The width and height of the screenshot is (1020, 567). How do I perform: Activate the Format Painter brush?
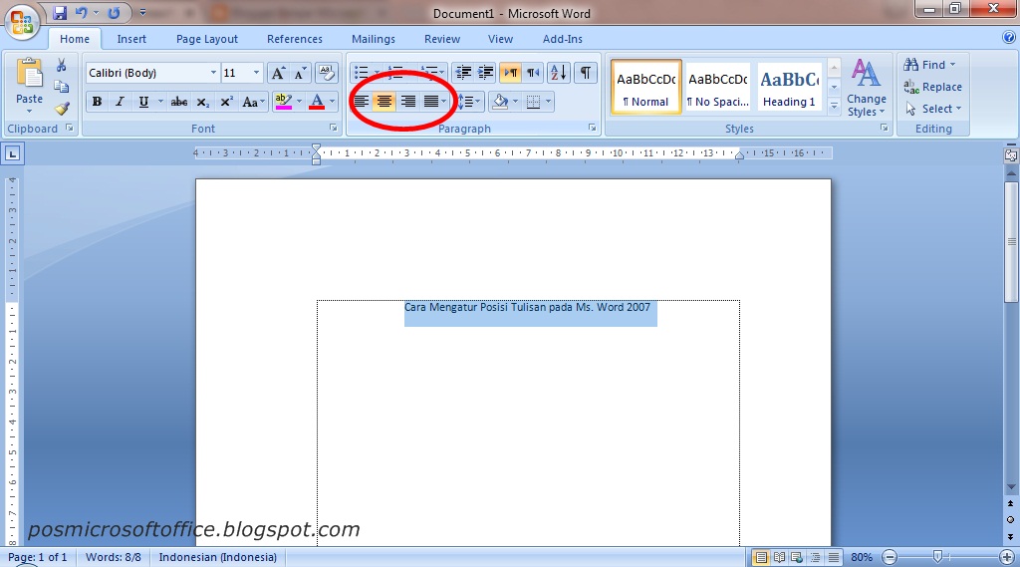click(62, 108)
